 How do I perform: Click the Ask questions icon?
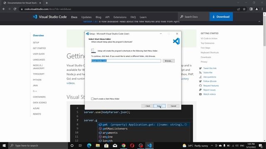[200, 77]
